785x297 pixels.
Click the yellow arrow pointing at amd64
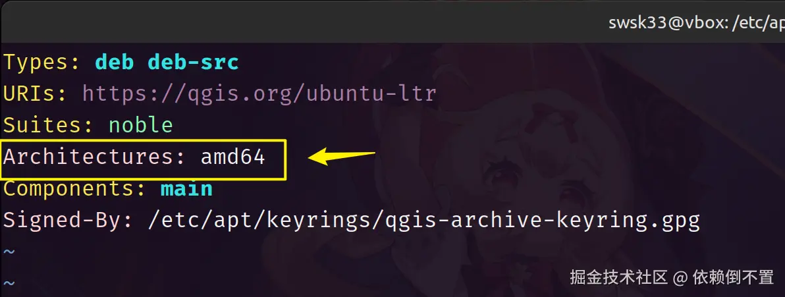[x=342, y=157]
